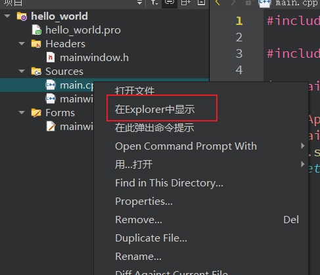Screen dimensions: 320x275
Task: Choose Remove... in context menu
Action: pyautogui.click(x=139, y=220)
